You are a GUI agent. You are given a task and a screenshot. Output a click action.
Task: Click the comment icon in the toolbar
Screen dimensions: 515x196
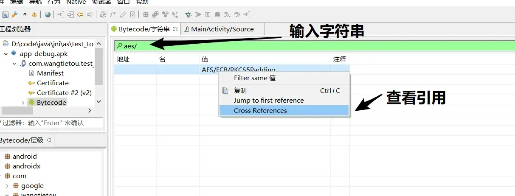click(113, 14)
